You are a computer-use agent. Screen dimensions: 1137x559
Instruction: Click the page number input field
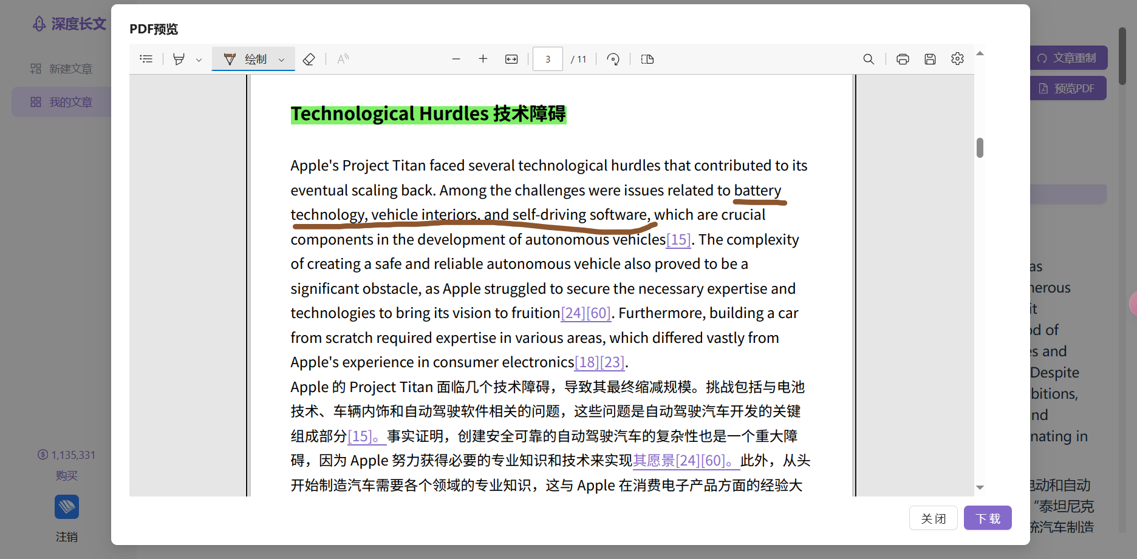(548, 59)
